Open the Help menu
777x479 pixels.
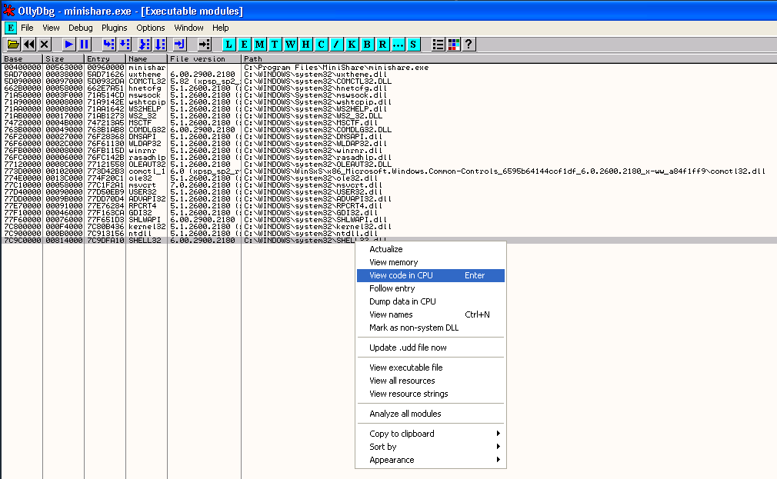(221, 28)
